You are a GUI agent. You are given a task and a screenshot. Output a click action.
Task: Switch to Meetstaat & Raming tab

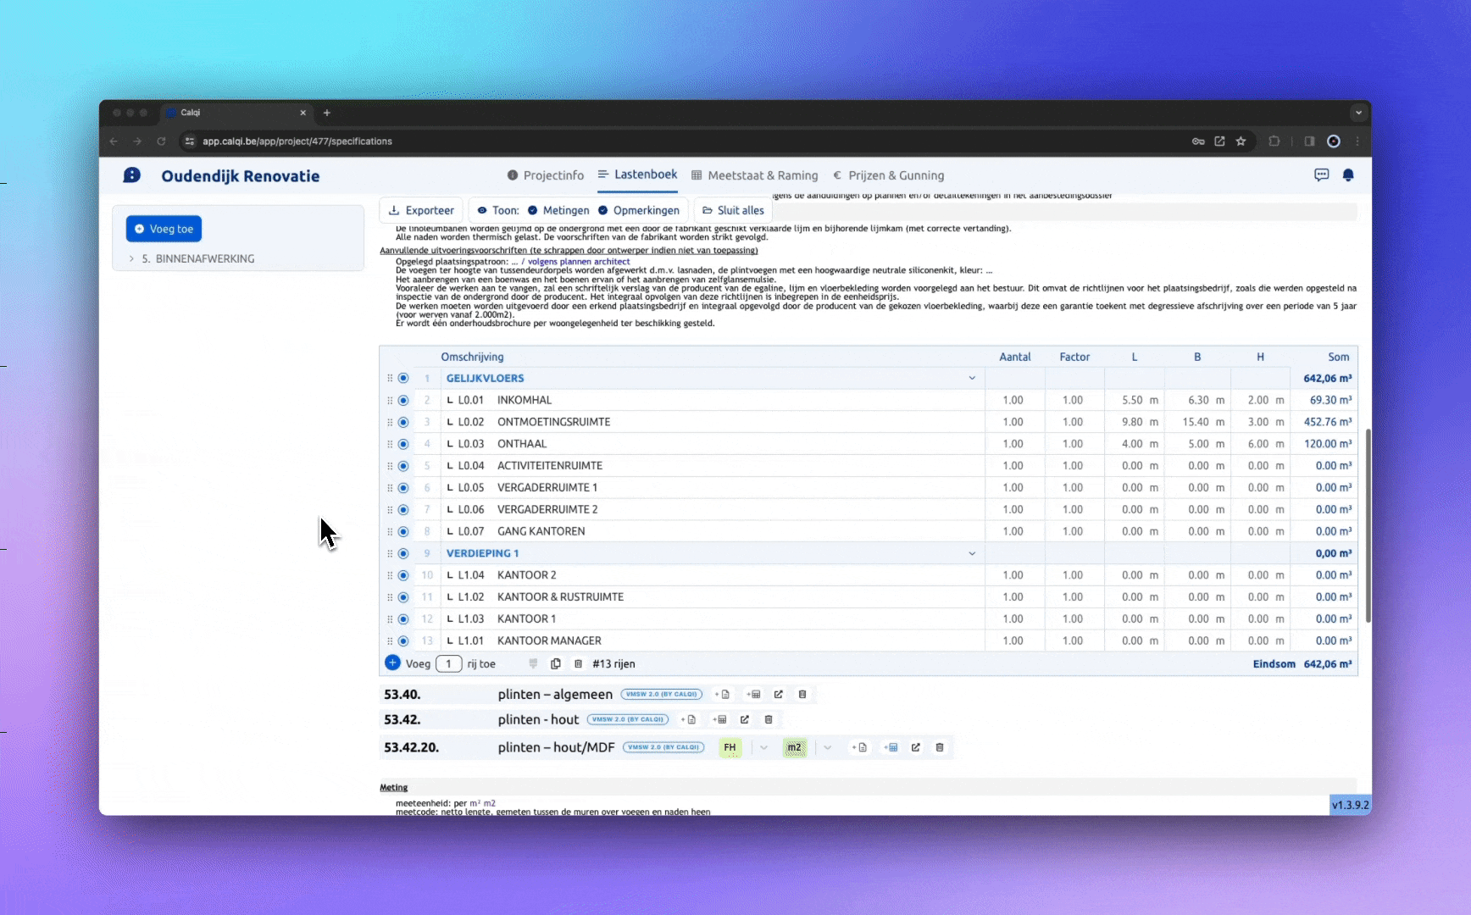(x=754, y=175)
